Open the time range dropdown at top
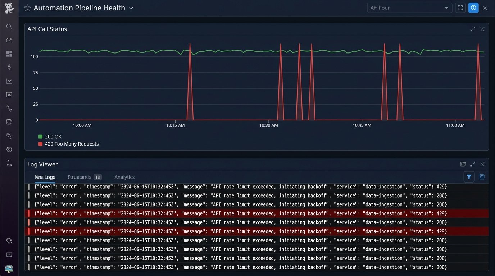Image resolution: width=495 pixels, height=276 pixels. click(409, 8)
